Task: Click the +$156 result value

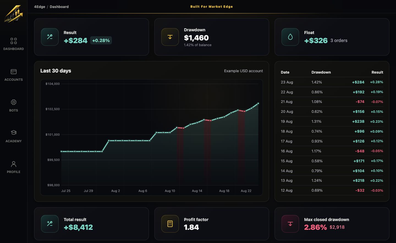Action: coord(359,111)
